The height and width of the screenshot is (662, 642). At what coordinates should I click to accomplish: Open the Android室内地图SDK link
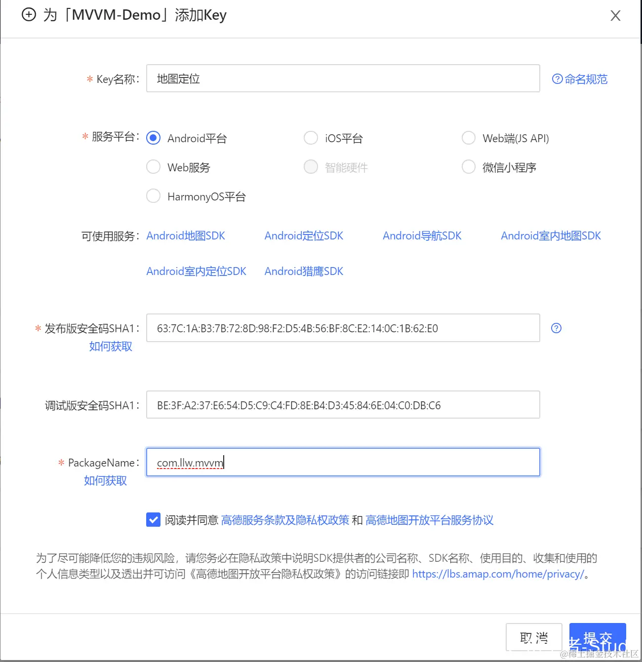tap(551, 235)
